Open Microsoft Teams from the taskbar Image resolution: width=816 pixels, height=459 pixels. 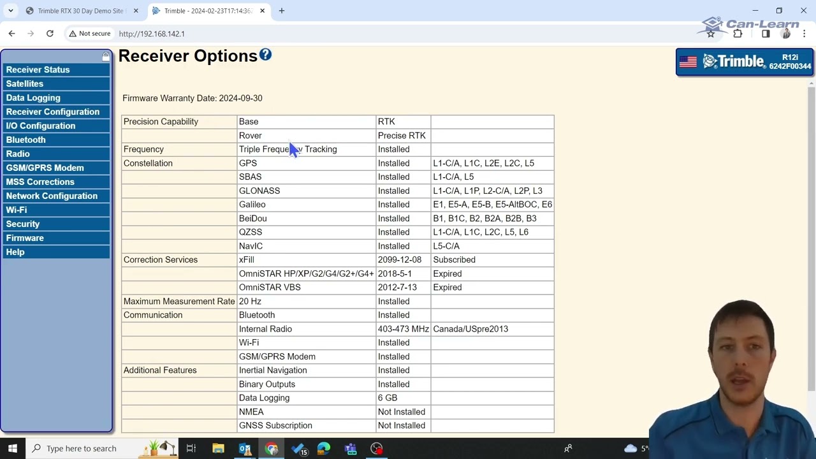click(351, 448)
